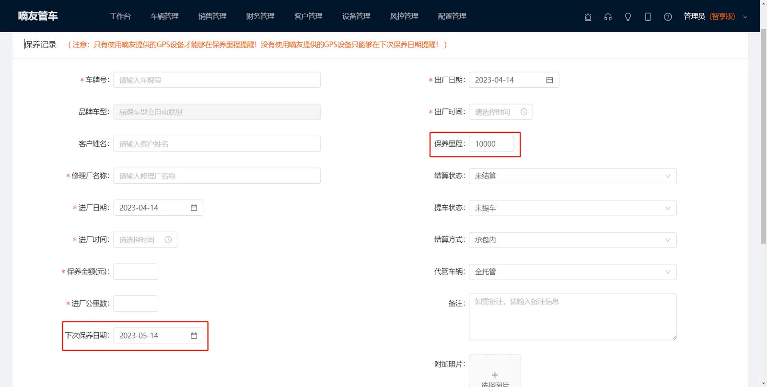
Task: Open the 客户管理 menu
Action: tap(308, 16)
